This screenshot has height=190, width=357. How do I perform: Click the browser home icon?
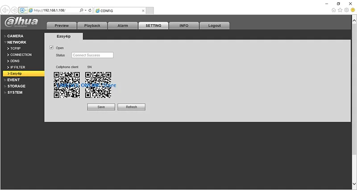(x=333, y=10)
